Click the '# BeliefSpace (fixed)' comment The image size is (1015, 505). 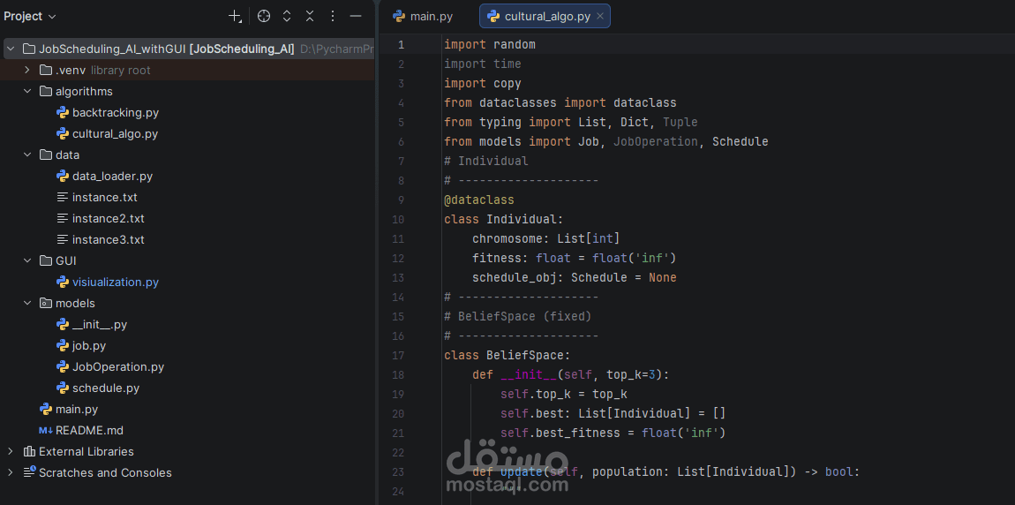tap(518, 317)
